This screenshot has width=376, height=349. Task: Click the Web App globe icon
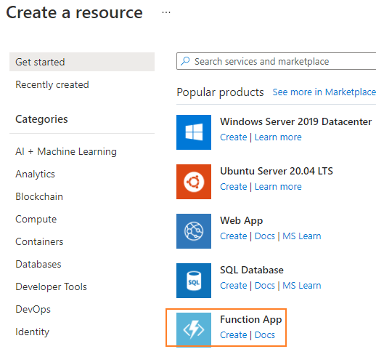[194, 231]
